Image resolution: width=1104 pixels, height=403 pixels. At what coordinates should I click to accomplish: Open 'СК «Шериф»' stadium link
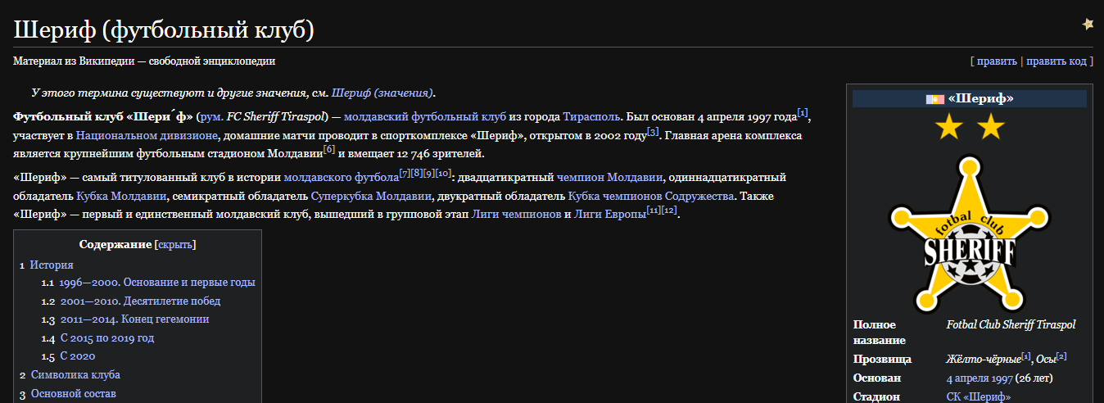pos(979,396)
